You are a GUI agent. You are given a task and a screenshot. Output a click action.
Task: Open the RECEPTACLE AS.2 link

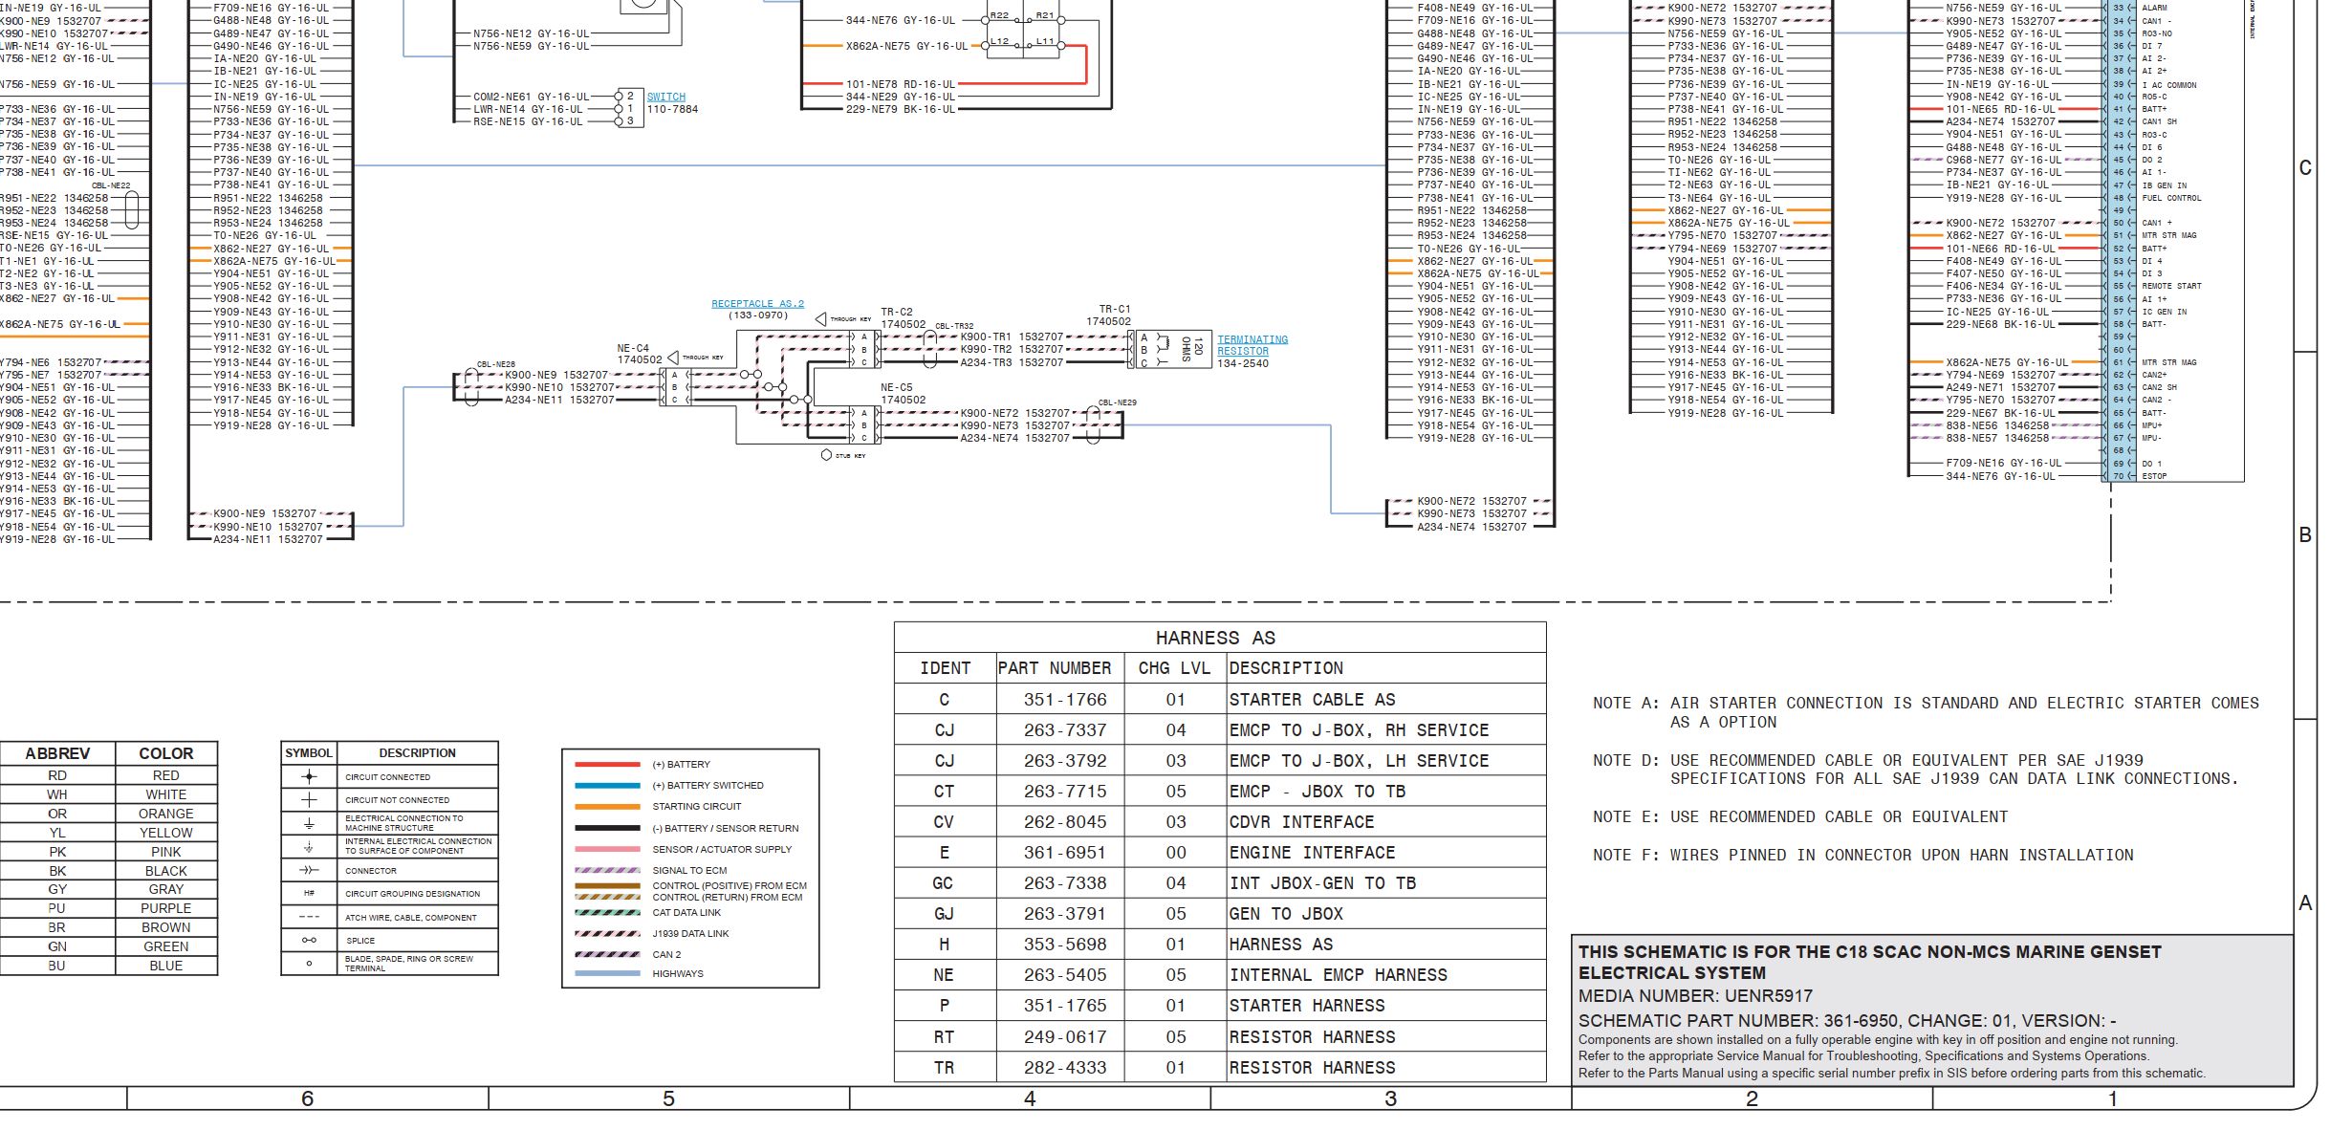click(757, 304)
